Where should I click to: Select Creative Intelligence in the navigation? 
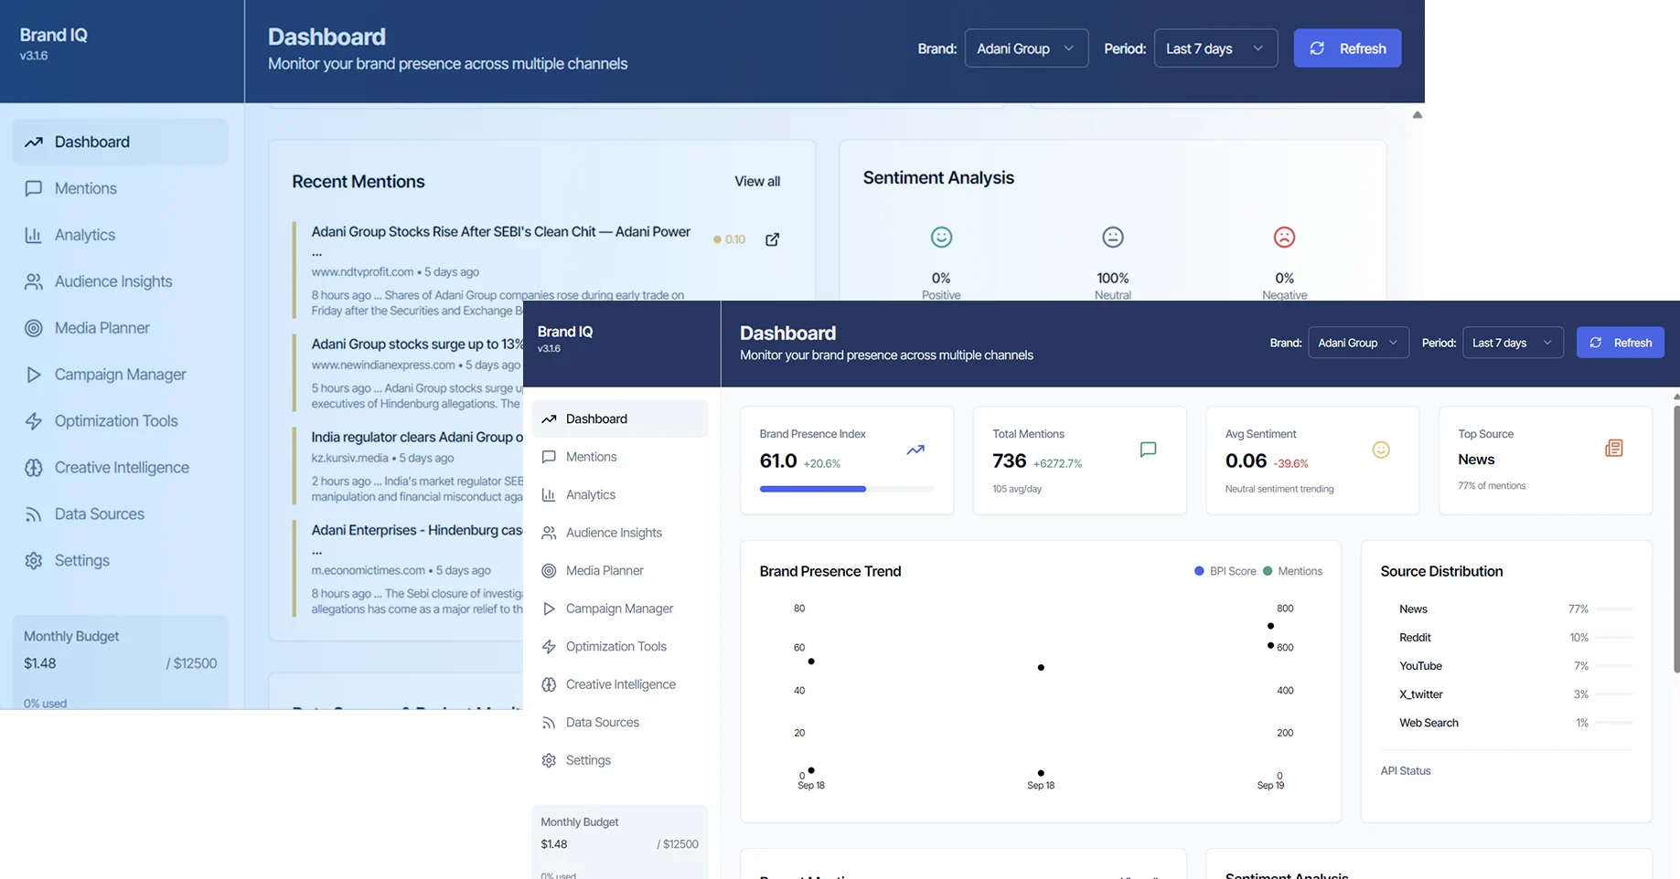pos(620,683)
